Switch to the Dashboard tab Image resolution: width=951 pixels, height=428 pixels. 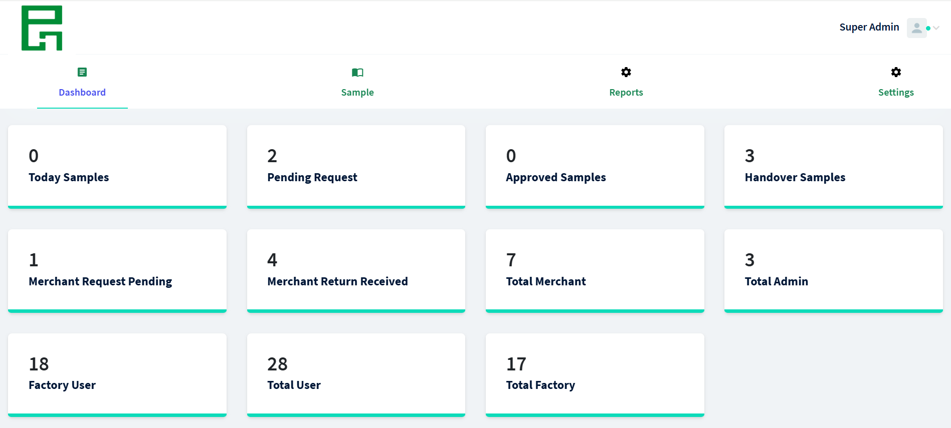82,93
